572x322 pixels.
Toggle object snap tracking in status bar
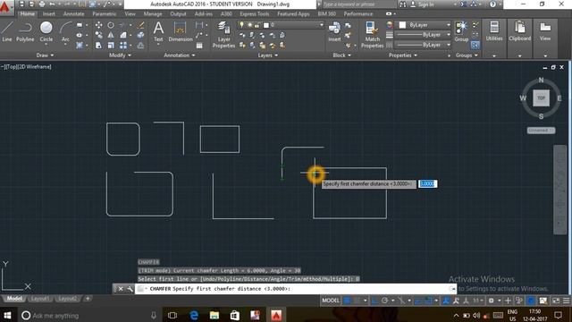point(419,301)
